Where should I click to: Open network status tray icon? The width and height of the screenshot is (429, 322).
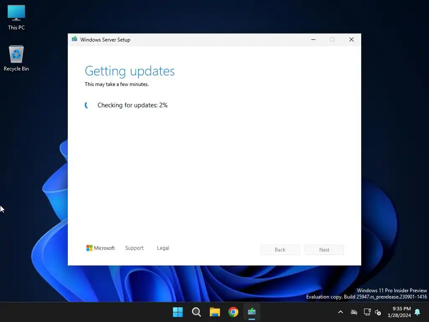point(367,312)
